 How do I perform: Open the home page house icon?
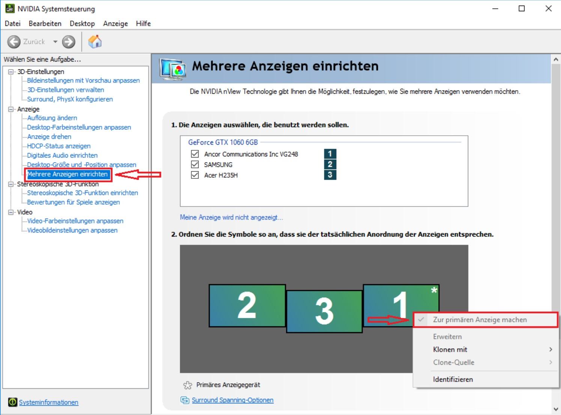coord(95,42)
